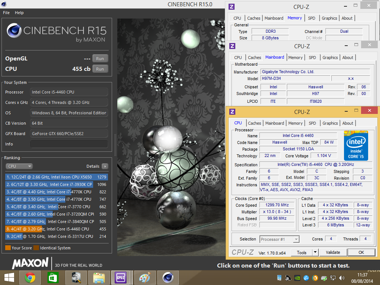The width and height of the screenshot is (380, 285).
Task: Click the Processor field Intel Core i5-4460 CPU
Action: pos(69,92)
